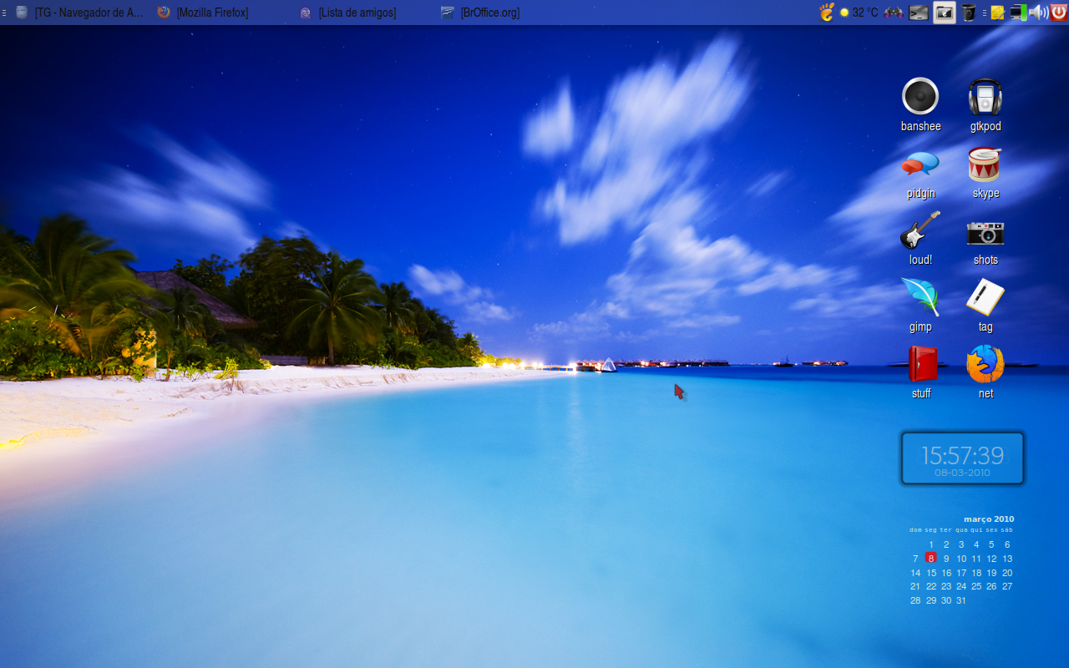The image size is (1069, 668).
Task: Open gimp from the desktop
Action: (x=920, y=297)
